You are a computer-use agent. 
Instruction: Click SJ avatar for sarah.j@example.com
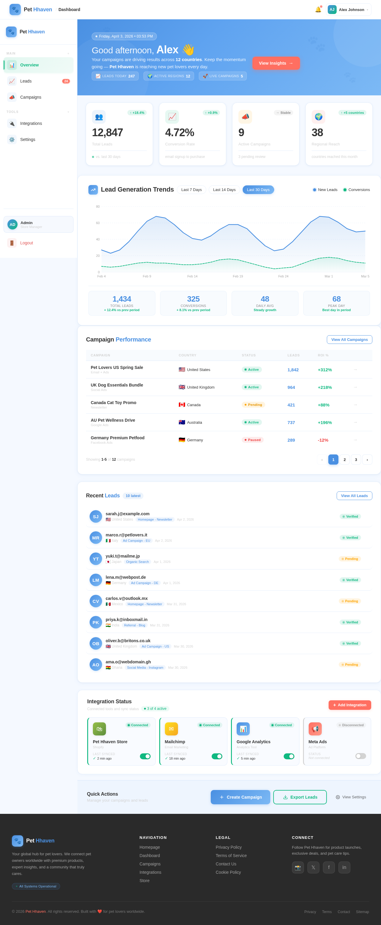click(96, 516)
